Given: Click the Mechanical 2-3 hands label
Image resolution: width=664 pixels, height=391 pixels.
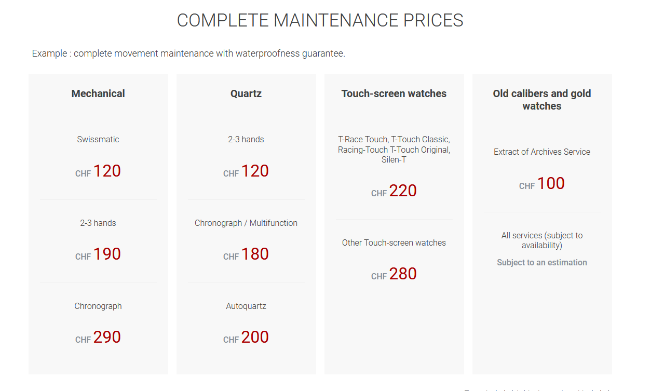Looking at the screenshot, I should pos(98,223).
